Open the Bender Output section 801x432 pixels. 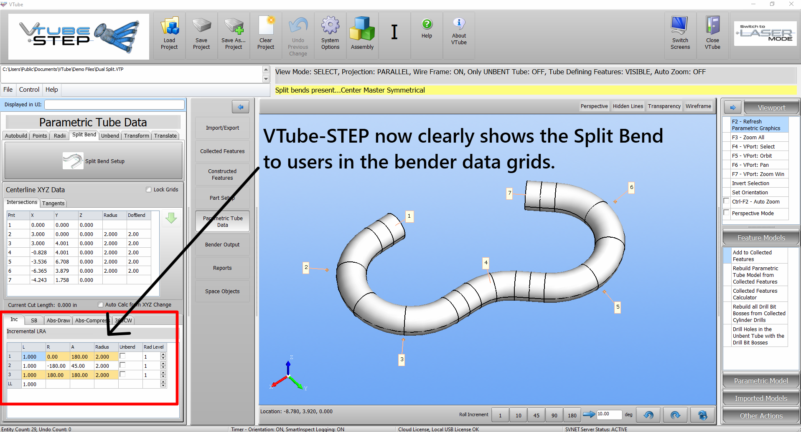point(222,245)
